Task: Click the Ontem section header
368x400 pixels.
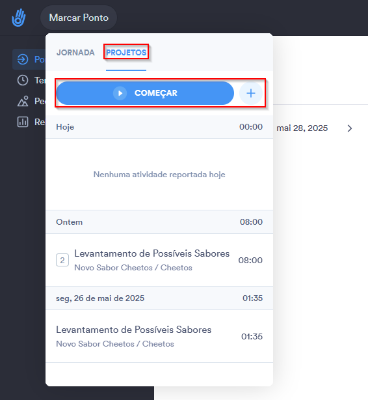Action: [159, 222]
